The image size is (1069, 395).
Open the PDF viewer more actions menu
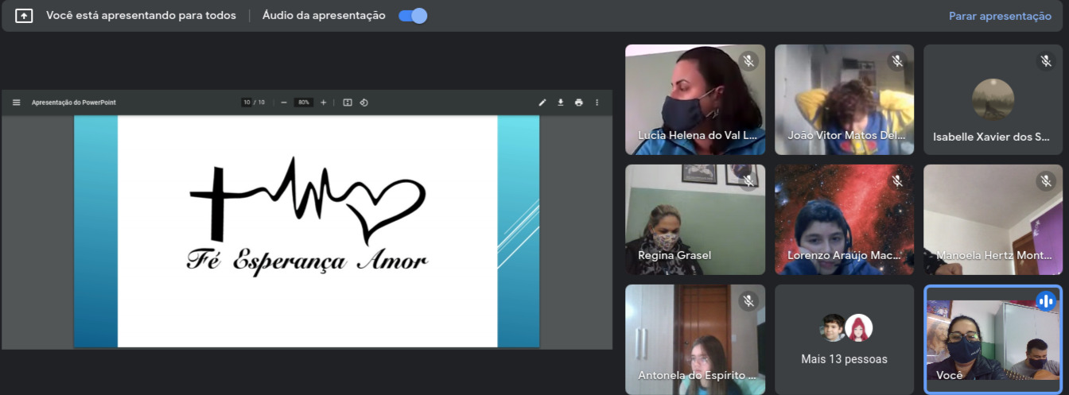(x=597, y=103)
